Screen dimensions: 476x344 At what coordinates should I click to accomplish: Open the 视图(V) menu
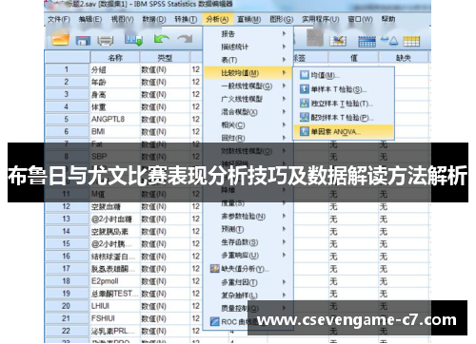(x=122, y=20)
